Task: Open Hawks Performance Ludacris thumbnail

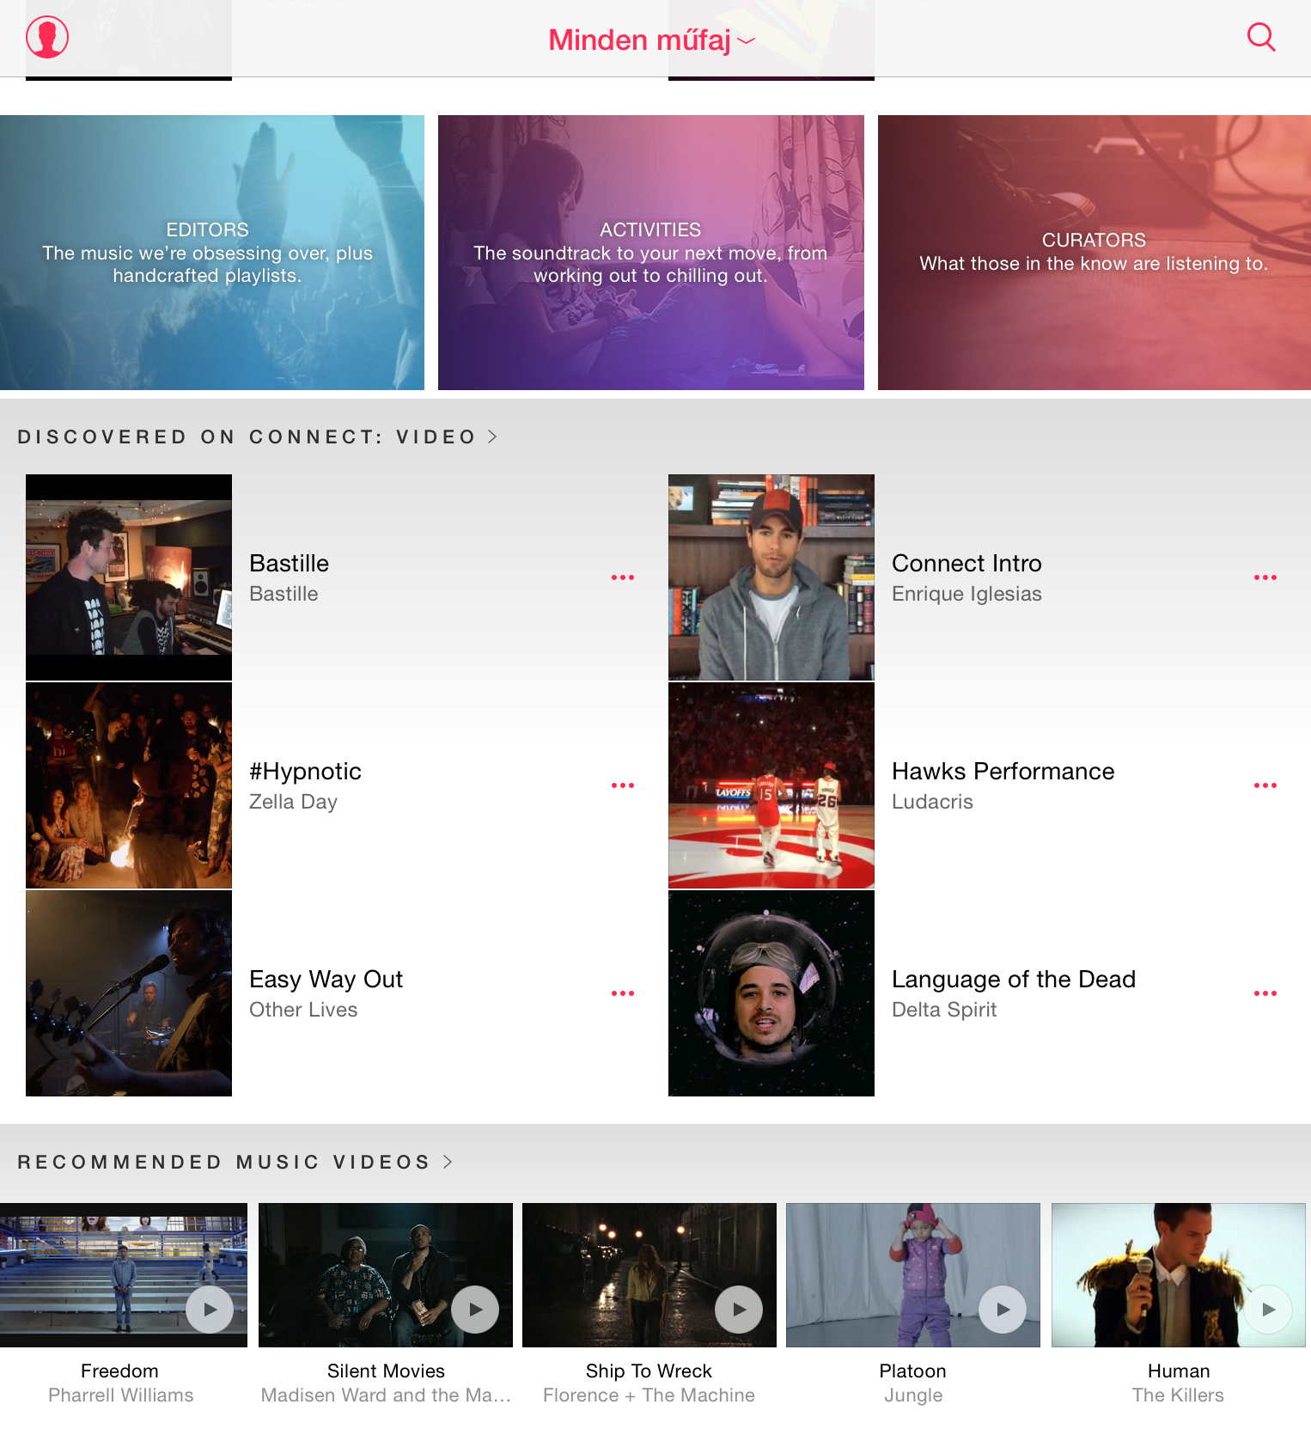Action: click(771, 785)
